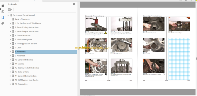Click the blue grid notes area
Viewport: 197px width, 96px height.
179,59
